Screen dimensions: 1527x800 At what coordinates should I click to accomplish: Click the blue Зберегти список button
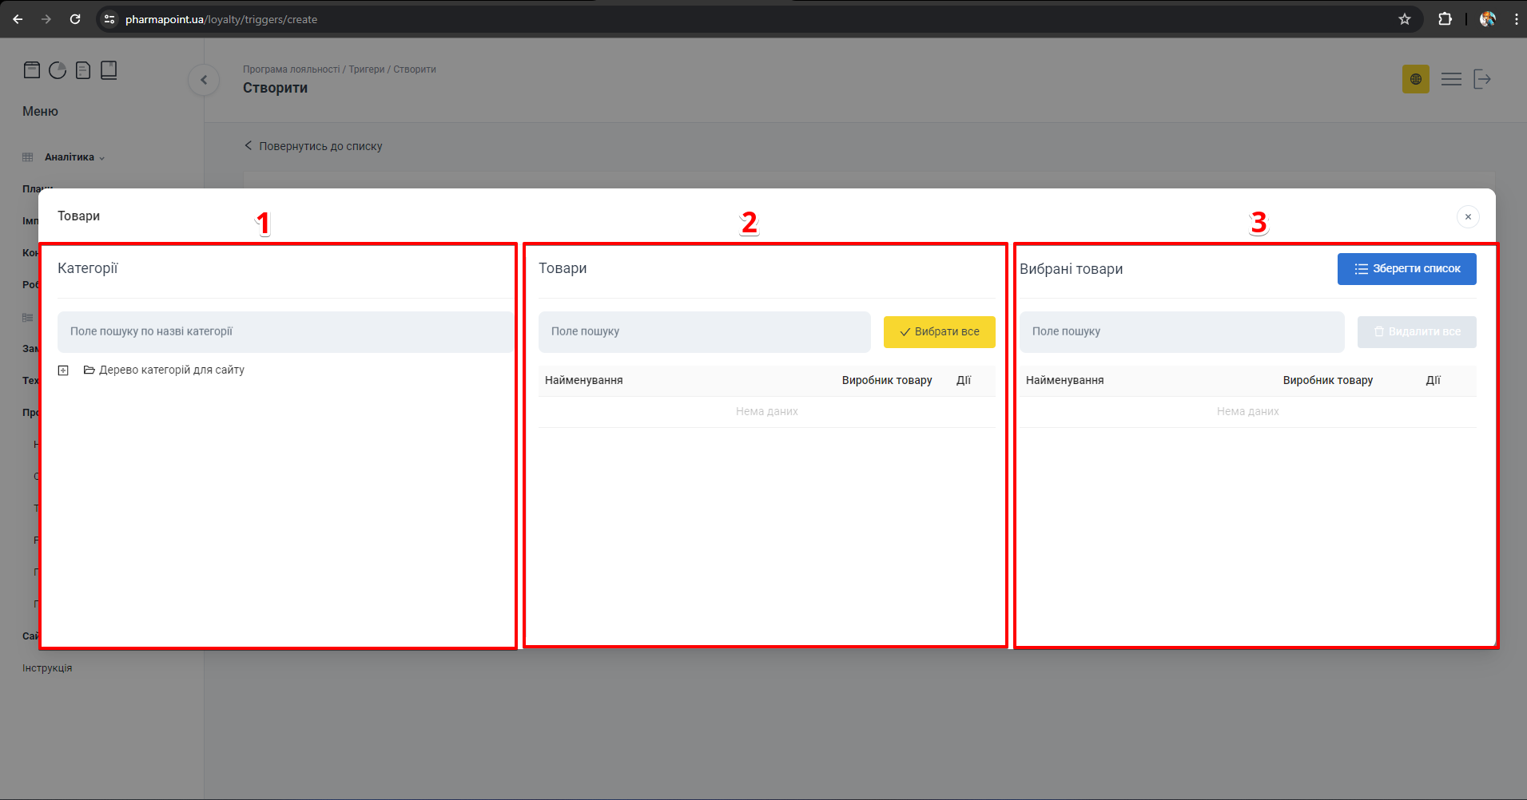[1406, 269]
